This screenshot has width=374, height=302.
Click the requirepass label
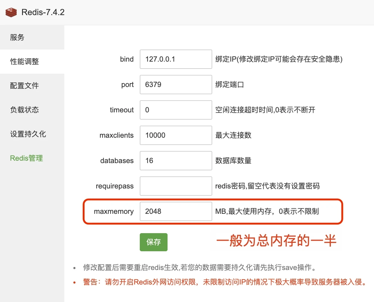pyautogui.click(x=115, y=186)
